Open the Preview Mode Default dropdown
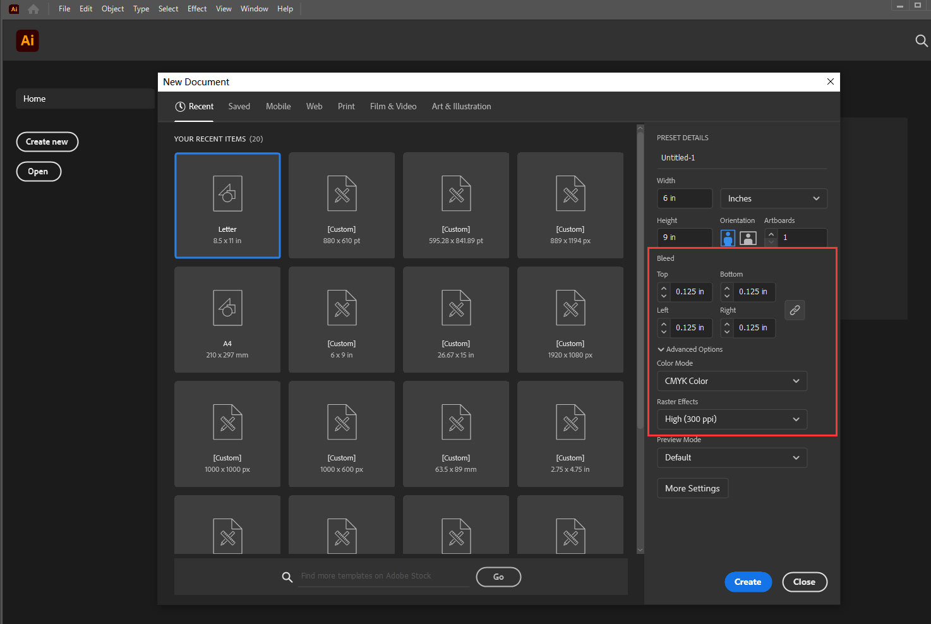 (732, 457)
